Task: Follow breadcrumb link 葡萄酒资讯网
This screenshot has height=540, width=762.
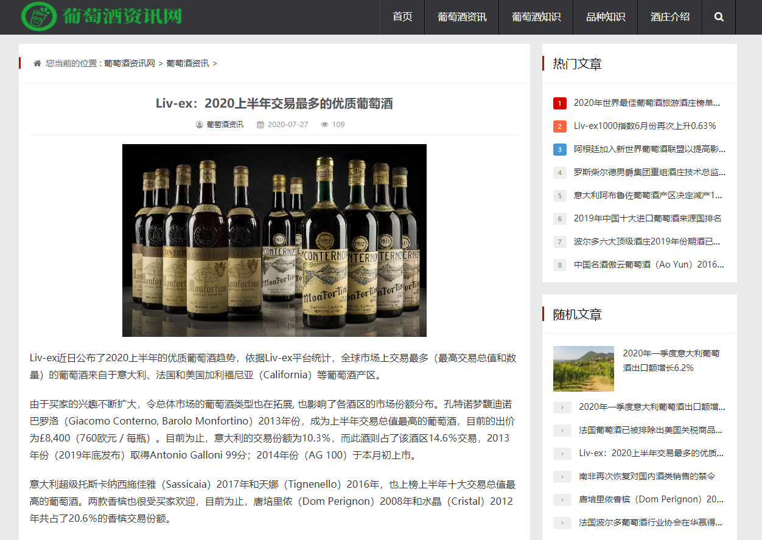Action: click(x=130, y=63)
